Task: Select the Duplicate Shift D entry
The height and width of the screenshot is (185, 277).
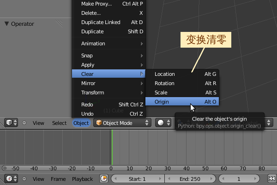Action: coord(108,31)
